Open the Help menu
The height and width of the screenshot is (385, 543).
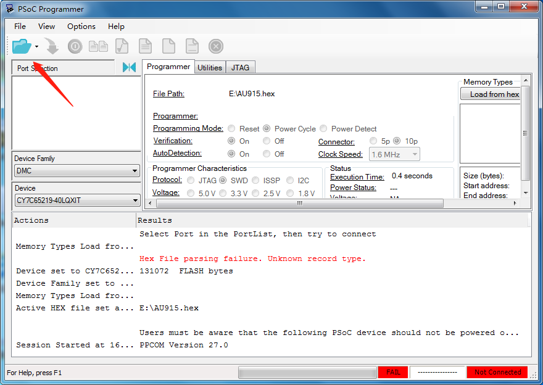(x=116, y=27)
